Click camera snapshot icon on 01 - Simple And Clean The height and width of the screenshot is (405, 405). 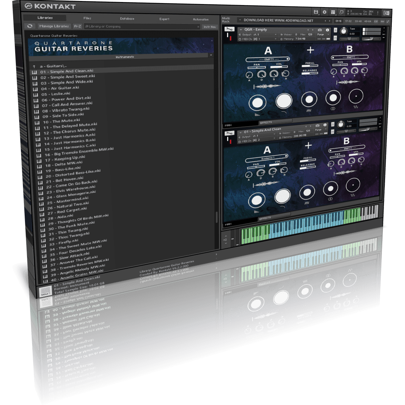(x=317, y=126)
